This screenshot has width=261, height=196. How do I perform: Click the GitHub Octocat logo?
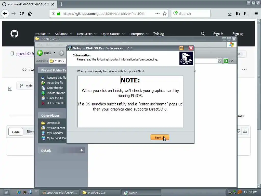(15, 34)
